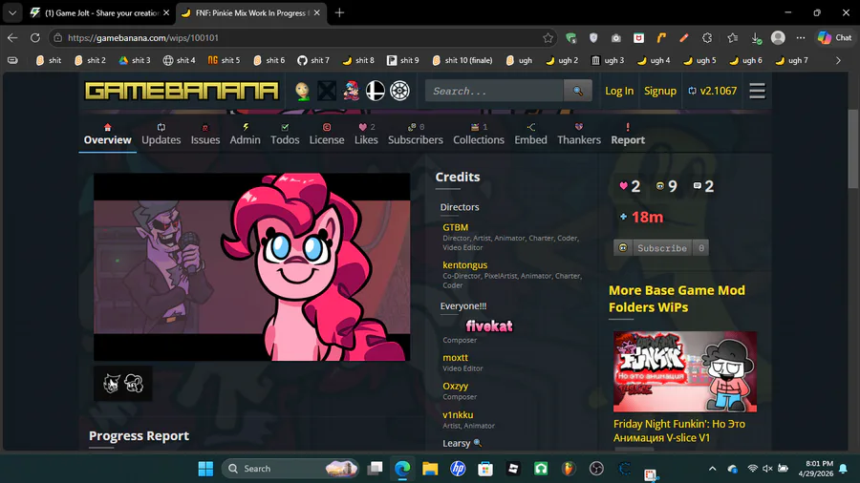Open the favorites list icon

(733, 38)
